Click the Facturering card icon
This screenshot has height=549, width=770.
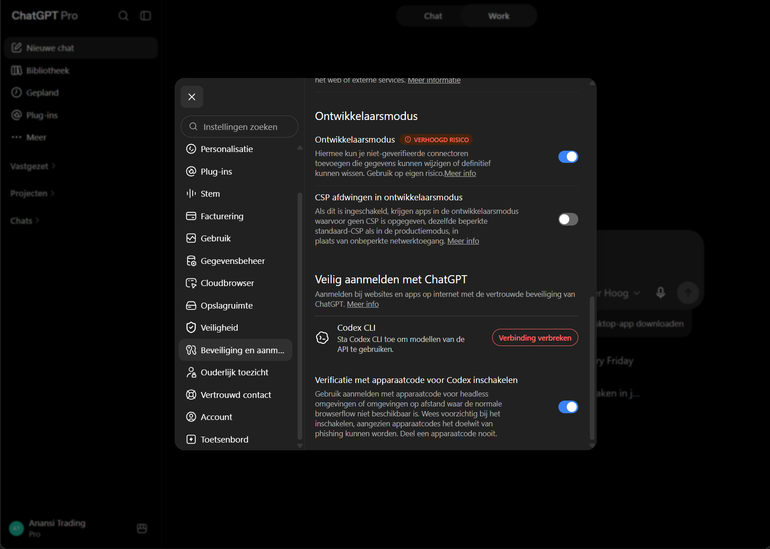(x=191, y=216)
